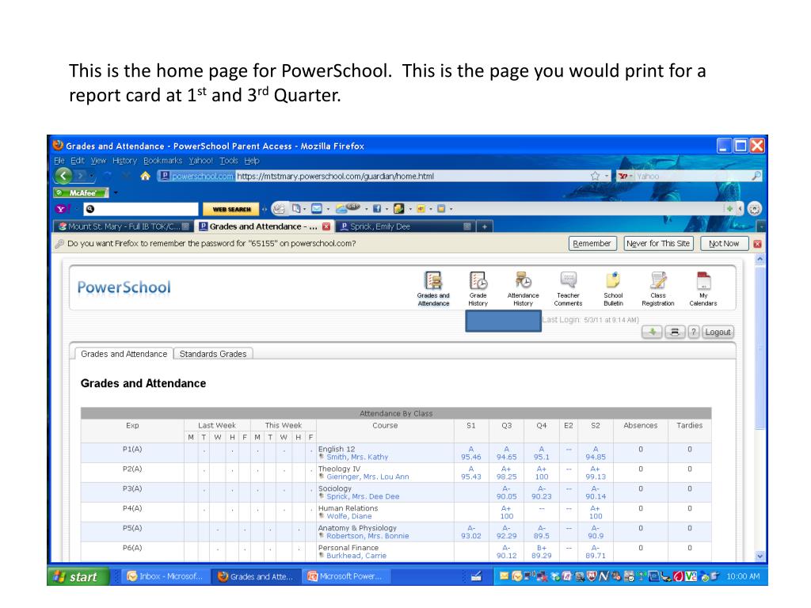The width and height of the screenshot is (811, 608).
Task: Open the Bookmarks menu
Action: [163, 161]
